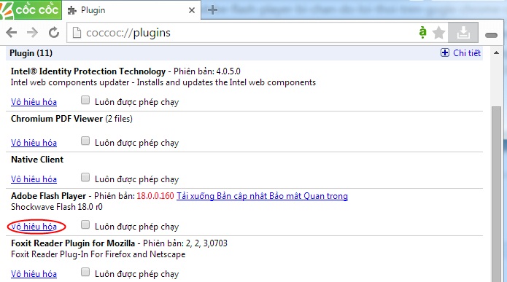This screenshot has width=507, height=282.
Task: Close the Plugin tab
Action: [x=192, y=10]
